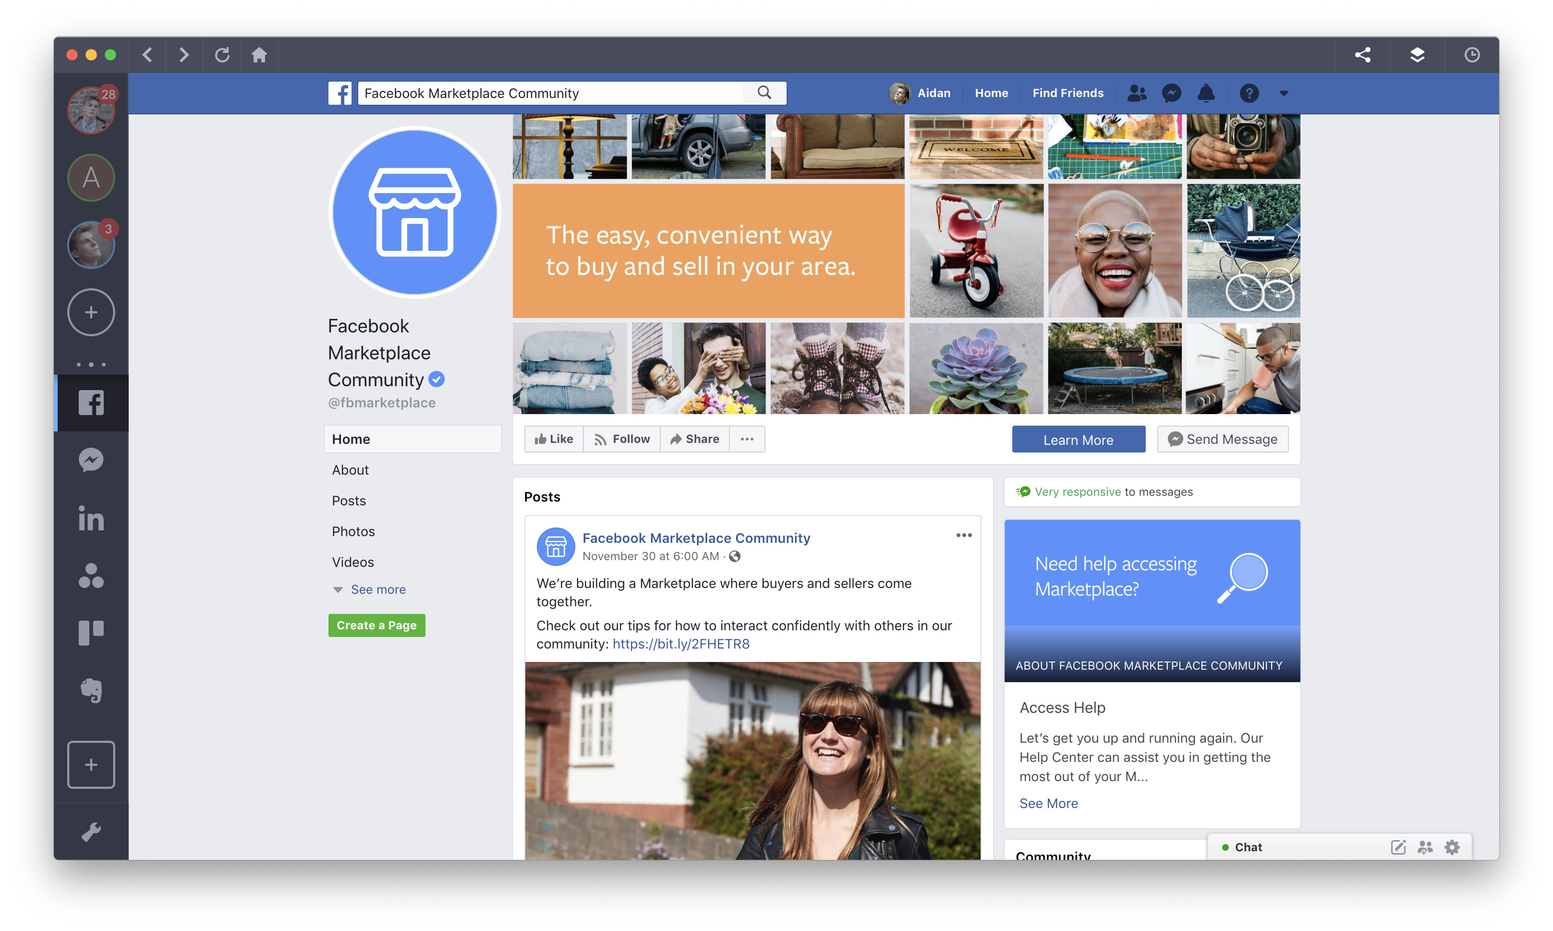1553x931 pixels.
Task: Click the Facebook logo in header
Action: click(340, 94)
